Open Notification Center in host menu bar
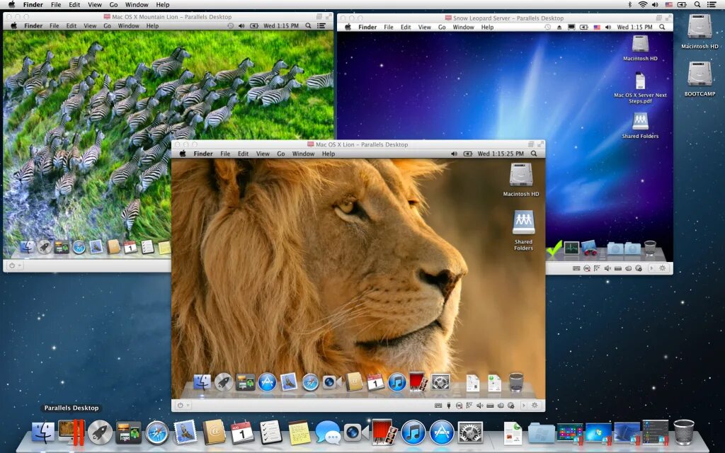 click(712, 5)
